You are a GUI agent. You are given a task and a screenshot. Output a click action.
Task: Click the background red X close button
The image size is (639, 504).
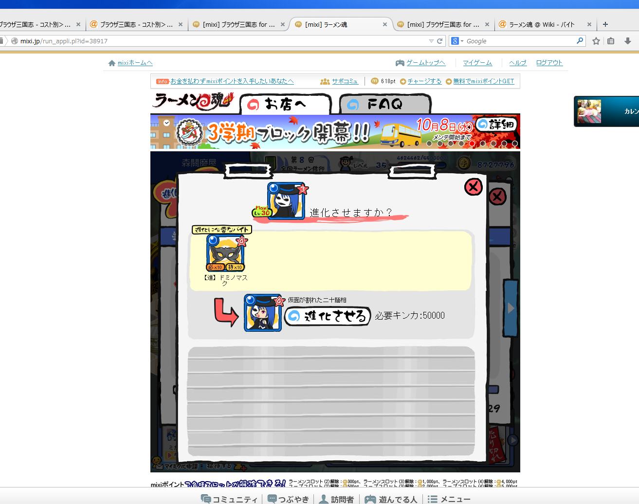coord(497,197)
